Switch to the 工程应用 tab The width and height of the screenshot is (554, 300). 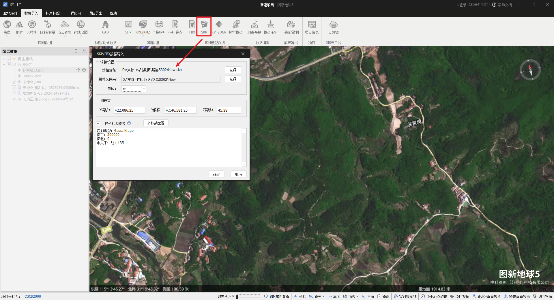(x=74, y=13)
